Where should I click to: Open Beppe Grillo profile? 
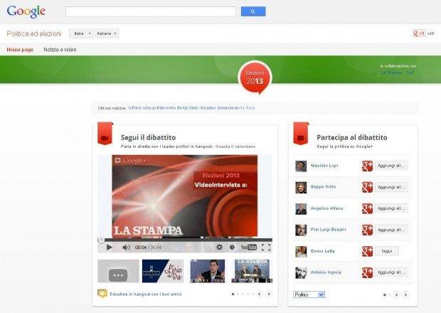click(323, 186)
